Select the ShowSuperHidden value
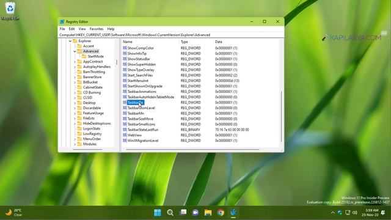391x220 pixels. (141, 64)
